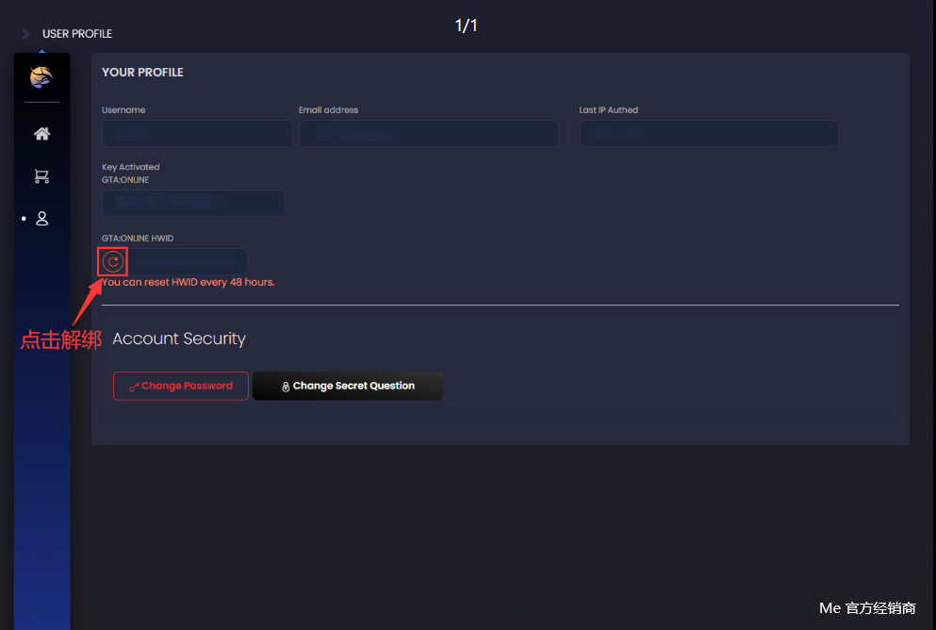This screenshot has width=936, height=630.
Task: Click the site logo in sidebar
Action: (x=41, y=77)
